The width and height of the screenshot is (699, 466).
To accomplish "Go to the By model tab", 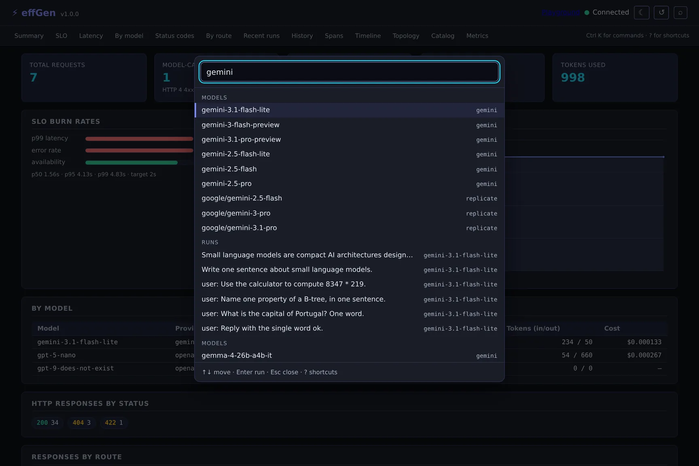I will coord(129,36).
